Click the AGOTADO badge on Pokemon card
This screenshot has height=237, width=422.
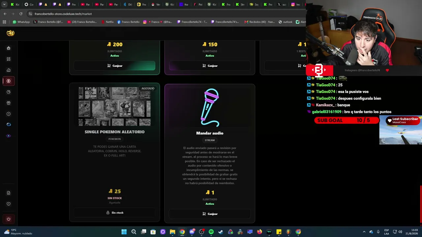(x=148, y=88)
